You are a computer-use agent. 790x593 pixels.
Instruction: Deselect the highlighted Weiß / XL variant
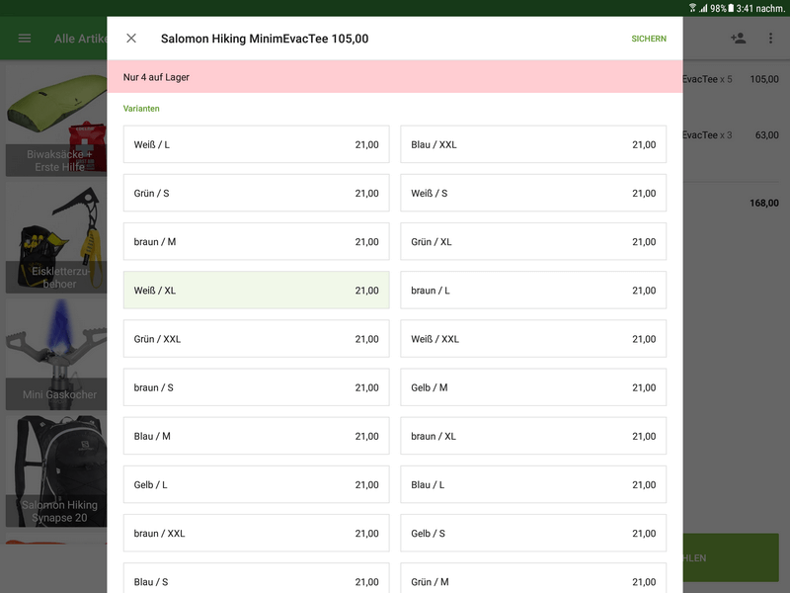pyautogui.click(x=256, y=291)
